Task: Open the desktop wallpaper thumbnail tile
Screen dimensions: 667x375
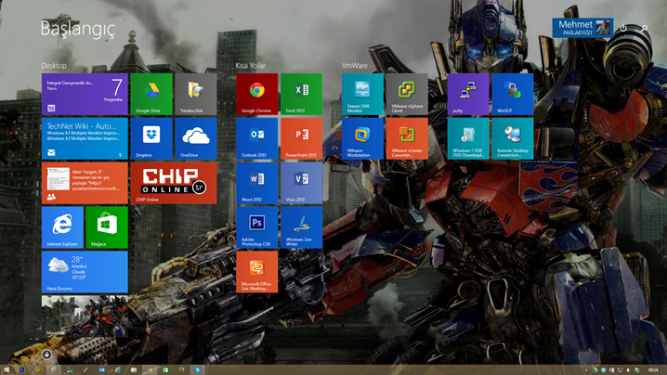Action: coord(85,317)
